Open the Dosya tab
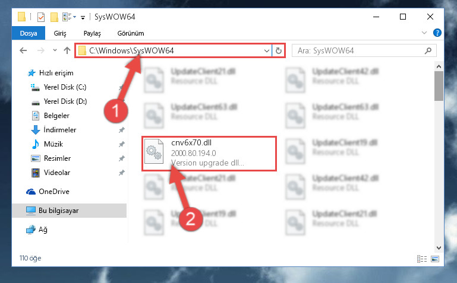This screenshot has width=457, height=283. (x=29, y=33)
